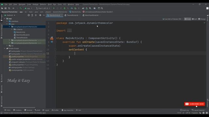Expand the folded import block
The image size is (209, 117).
[x=70, y=31]
